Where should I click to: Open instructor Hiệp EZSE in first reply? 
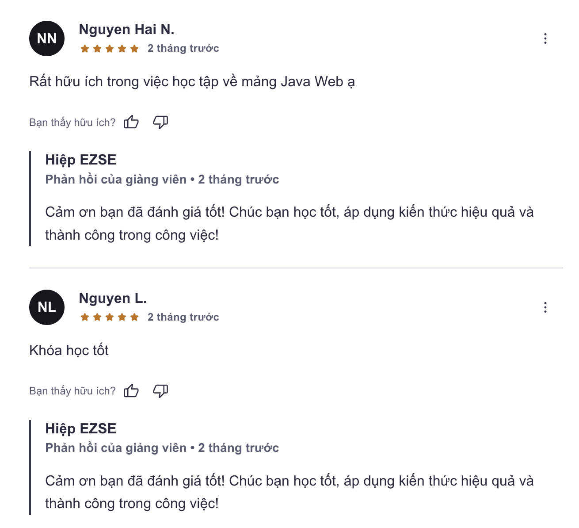point(81,160)
